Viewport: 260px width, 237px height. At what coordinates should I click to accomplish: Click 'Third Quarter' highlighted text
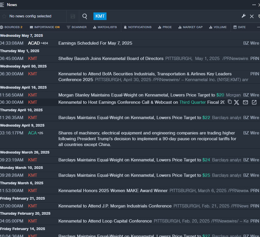coord(192,102)
